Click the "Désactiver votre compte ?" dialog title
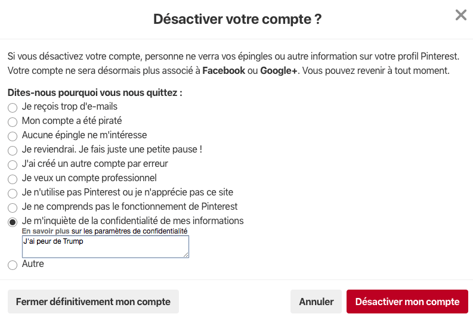 237,19
